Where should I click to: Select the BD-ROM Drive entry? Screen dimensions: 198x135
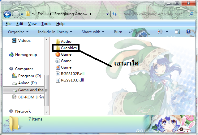click(31, 97)
